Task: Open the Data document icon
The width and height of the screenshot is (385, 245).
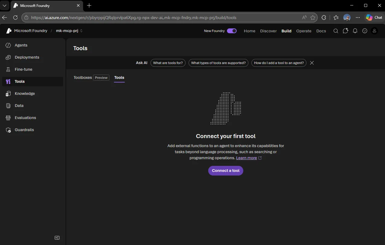Action: pos(8,106)
